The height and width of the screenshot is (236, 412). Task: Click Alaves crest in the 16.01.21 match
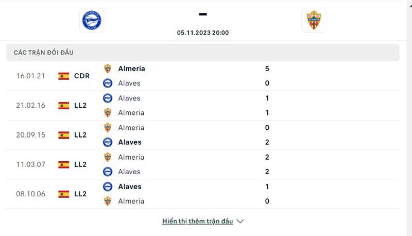tap(108, 83)
